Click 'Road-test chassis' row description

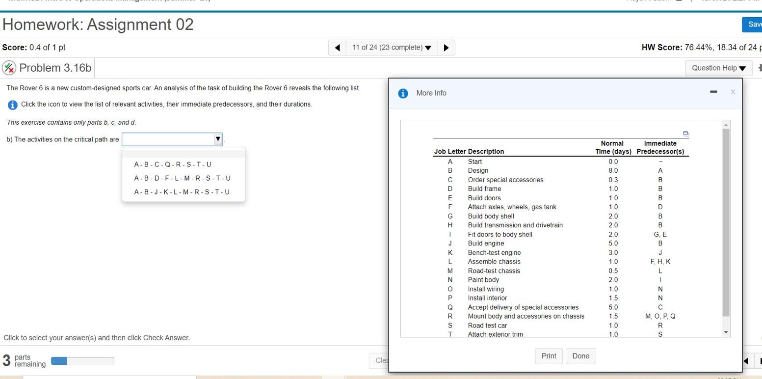click(494, 271)
